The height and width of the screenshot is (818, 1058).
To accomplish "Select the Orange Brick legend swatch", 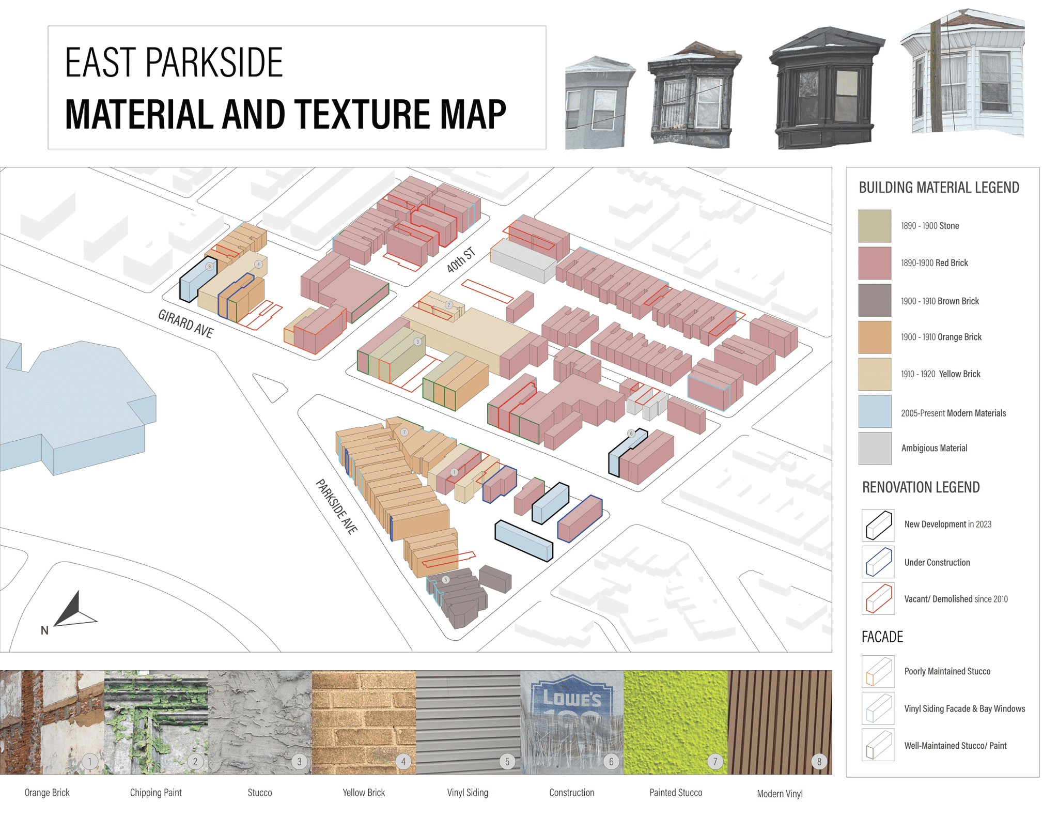I will click(875, 337).
